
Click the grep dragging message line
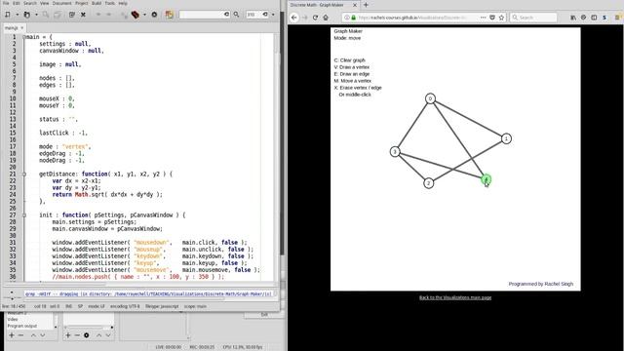148,294
